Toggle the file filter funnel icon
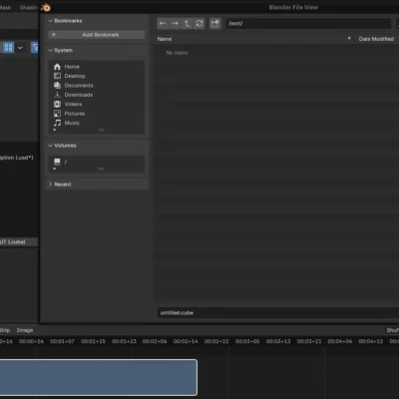 click(x=35, y=48)
